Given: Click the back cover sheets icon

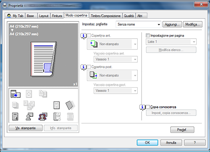Looking at the screenshot, I should click(x=94, y=75).
